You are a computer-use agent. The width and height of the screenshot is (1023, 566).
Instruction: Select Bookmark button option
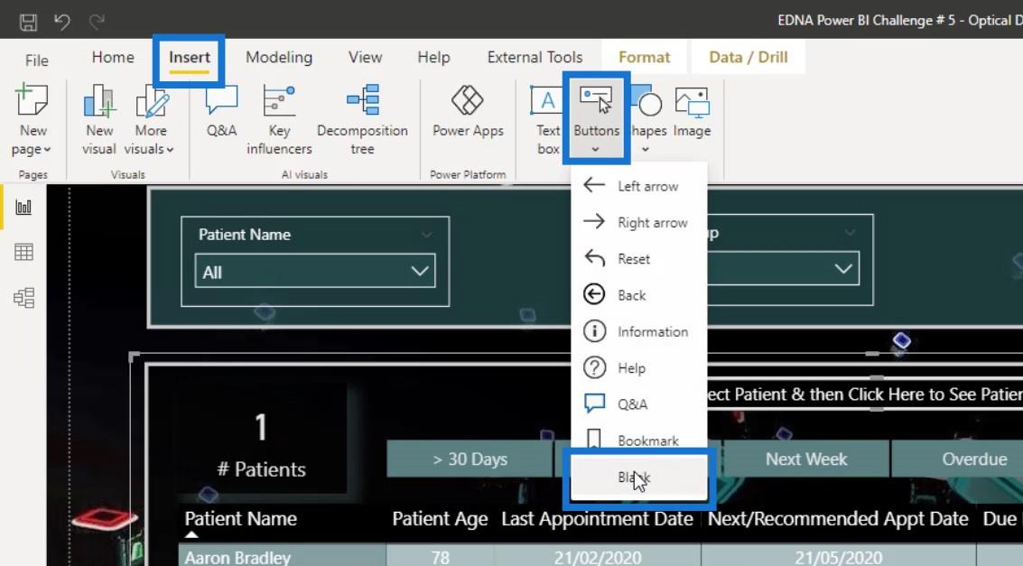click(638, 441)
